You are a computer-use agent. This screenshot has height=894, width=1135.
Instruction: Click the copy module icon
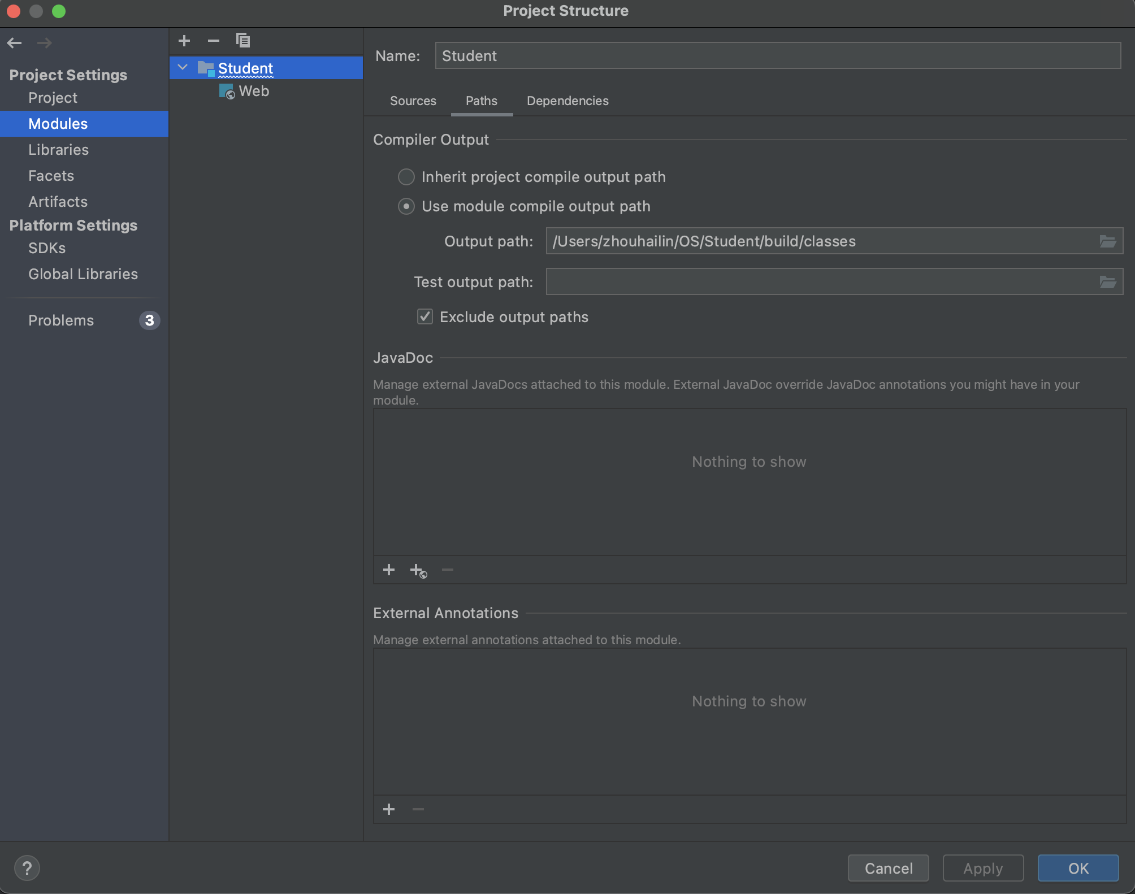tap(243, 41)
